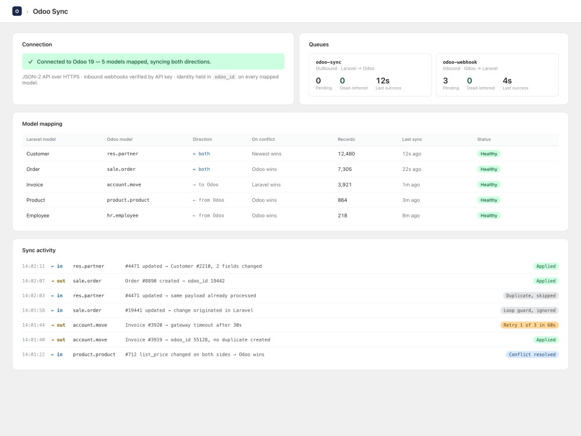The width and height of the screenshot is (581, 436).
Task: Select the Product model row name
Action: [x=35, y=200]
